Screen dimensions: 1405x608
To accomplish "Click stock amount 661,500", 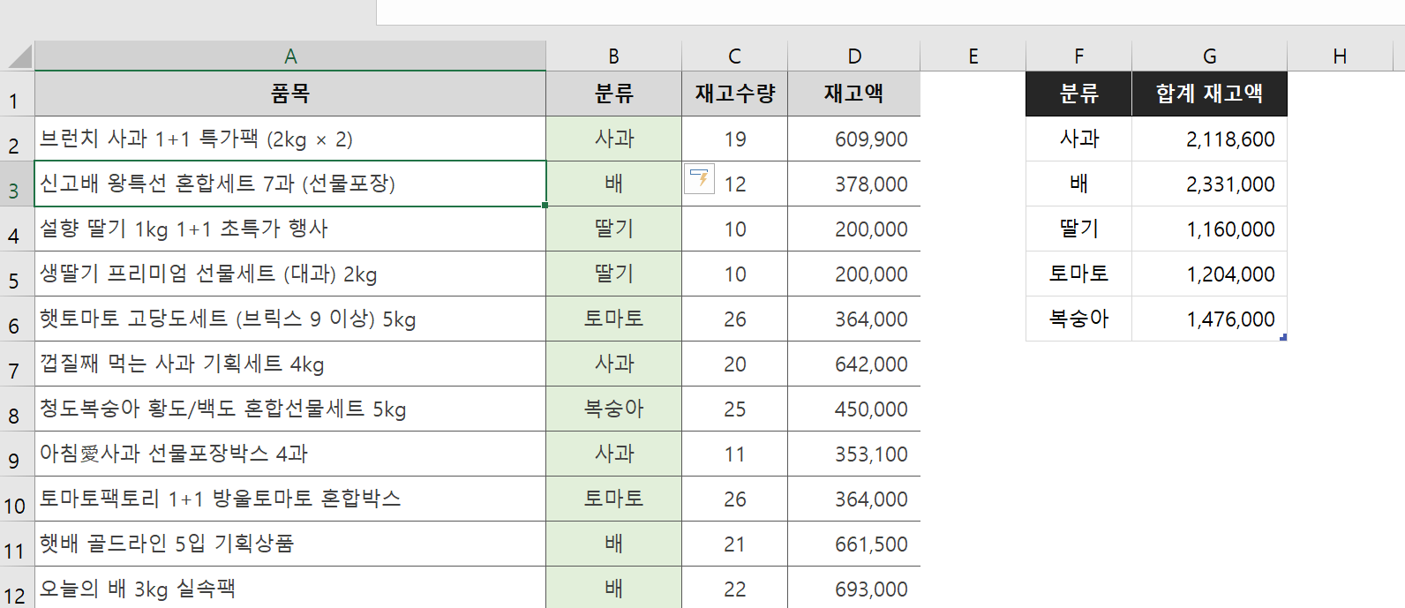I will pos(854,544).
